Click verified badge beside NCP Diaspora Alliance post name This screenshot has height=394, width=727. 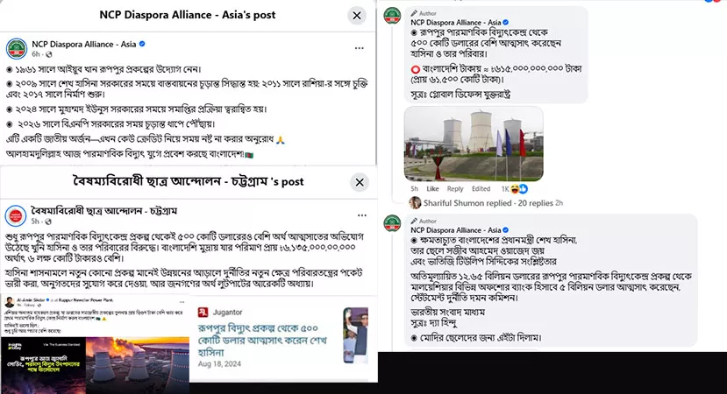coord(142,44)
